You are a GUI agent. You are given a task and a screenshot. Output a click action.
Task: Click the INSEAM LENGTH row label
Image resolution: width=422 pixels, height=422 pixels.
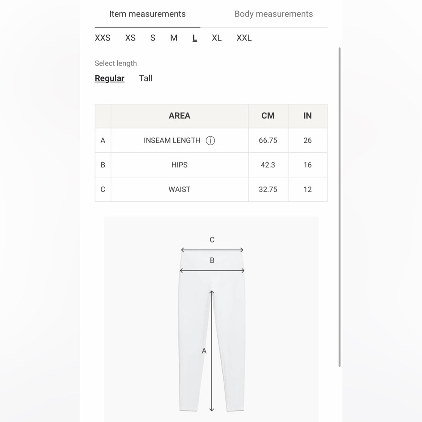coord(172,141)
